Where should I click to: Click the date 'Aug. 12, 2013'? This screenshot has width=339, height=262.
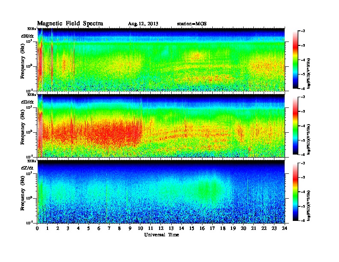[x=143, y=24]
